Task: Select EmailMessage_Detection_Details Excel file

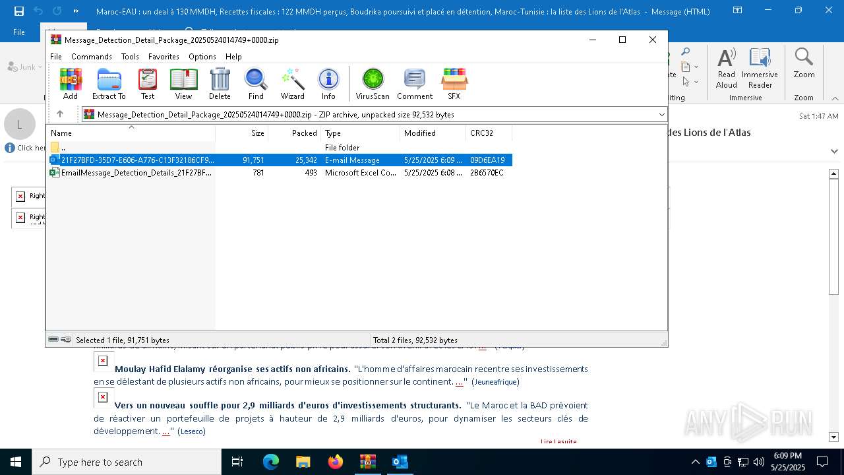Action: (x=280, y=172)
